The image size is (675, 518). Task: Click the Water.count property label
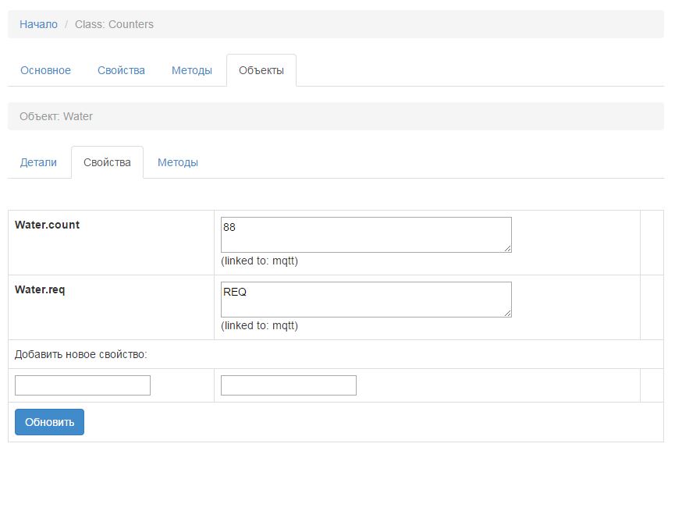pos(47,225)
